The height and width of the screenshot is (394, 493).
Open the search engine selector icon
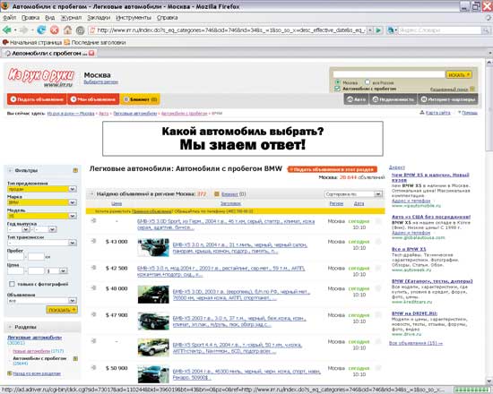[391, 30]
